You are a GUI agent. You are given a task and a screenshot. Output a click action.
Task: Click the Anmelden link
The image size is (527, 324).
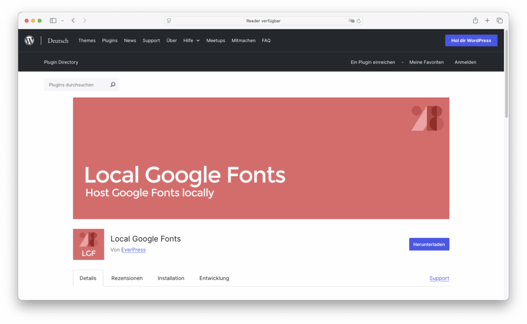[x=465, y=62]
